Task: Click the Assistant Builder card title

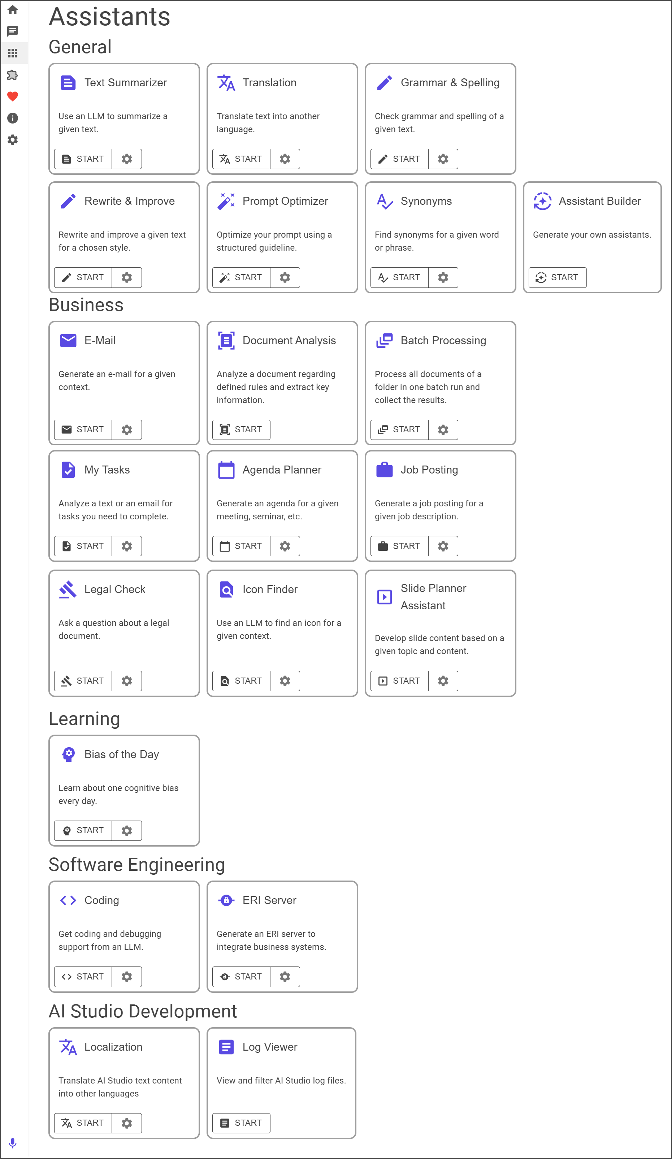Action: [600, 201]
